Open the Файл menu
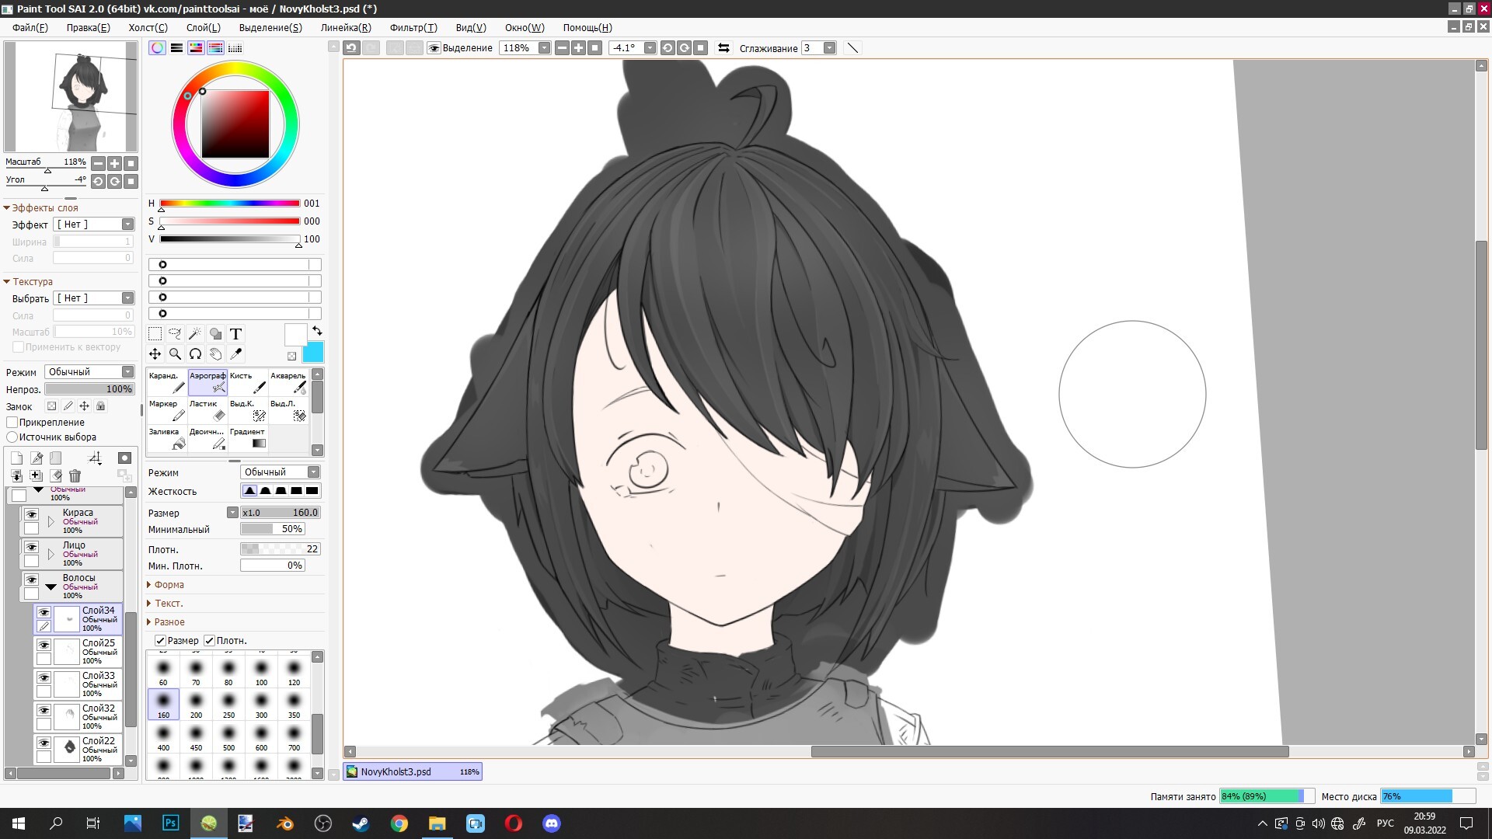Image resolution: width=1492 pixels, height=839 pixels. [x=30, y=27]
